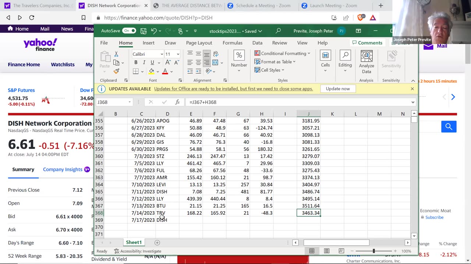Toggle Italic formatting

(144, 63)
